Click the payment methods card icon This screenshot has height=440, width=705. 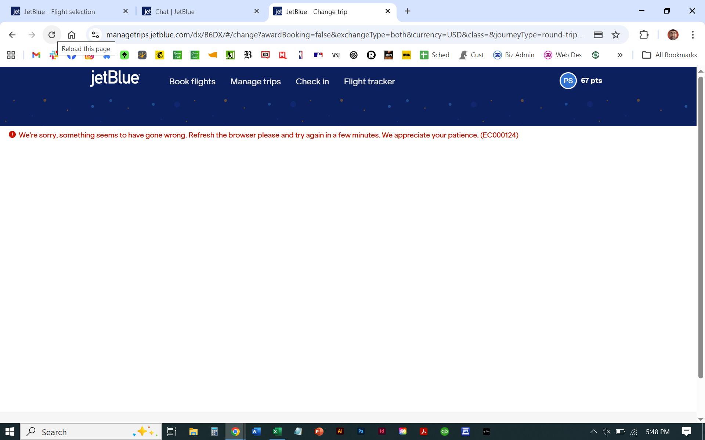coord(598,35)
